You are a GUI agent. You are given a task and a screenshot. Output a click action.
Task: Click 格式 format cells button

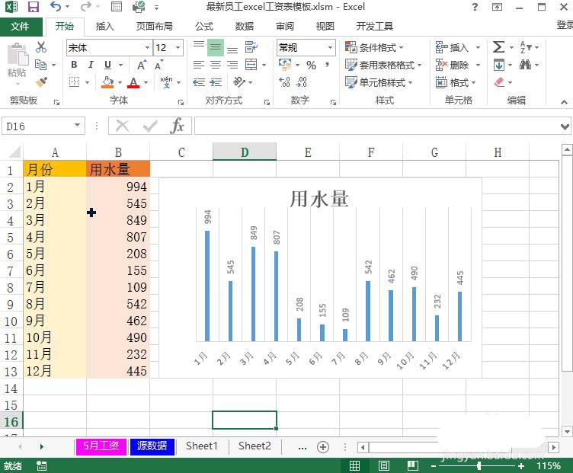pyautogui.click(x=456, y=82)
